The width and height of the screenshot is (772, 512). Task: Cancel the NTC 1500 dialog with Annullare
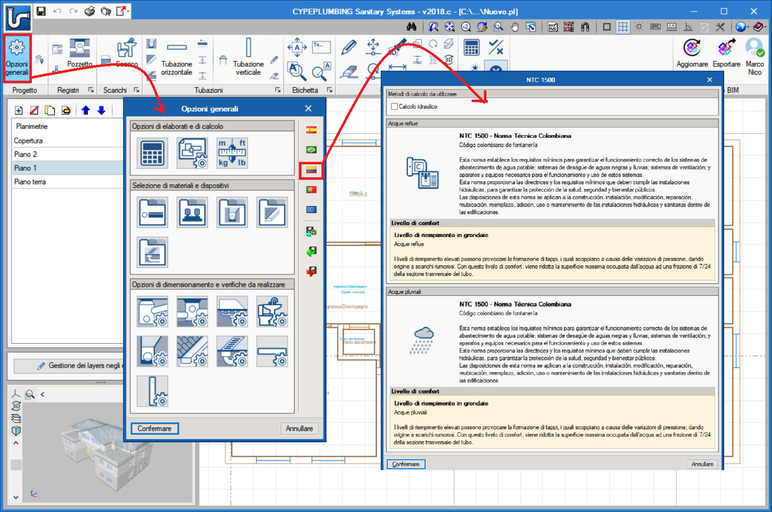(702, 464)
